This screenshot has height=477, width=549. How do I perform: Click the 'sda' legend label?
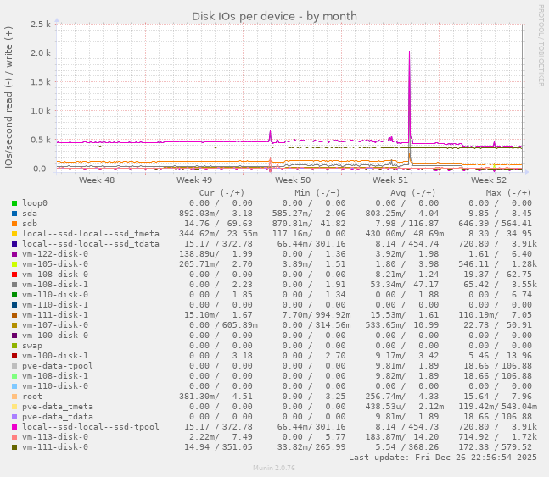(x=30, y=214)
